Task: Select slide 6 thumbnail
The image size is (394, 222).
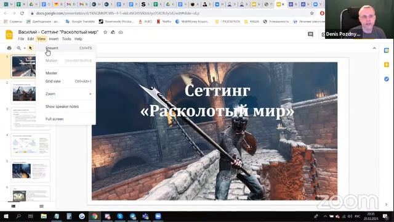Action: (x=30, y=194)
